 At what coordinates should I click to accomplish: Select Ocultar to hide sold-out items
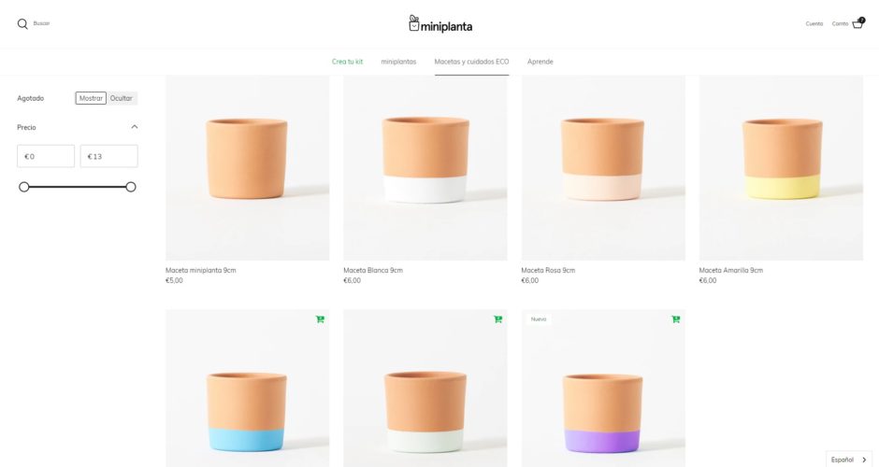(x=121, y=98)
